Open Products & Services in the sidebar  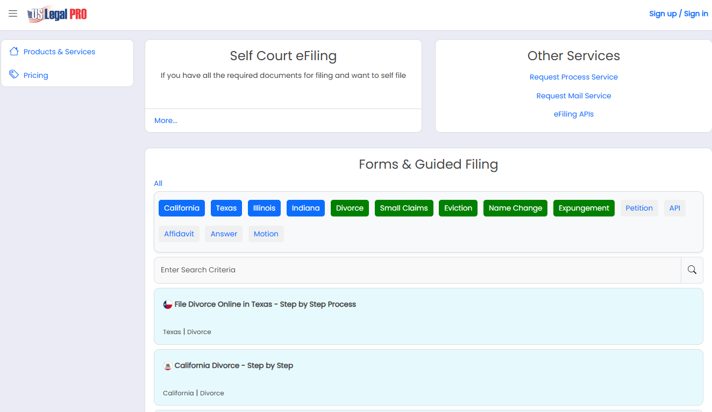click(59, 52)
